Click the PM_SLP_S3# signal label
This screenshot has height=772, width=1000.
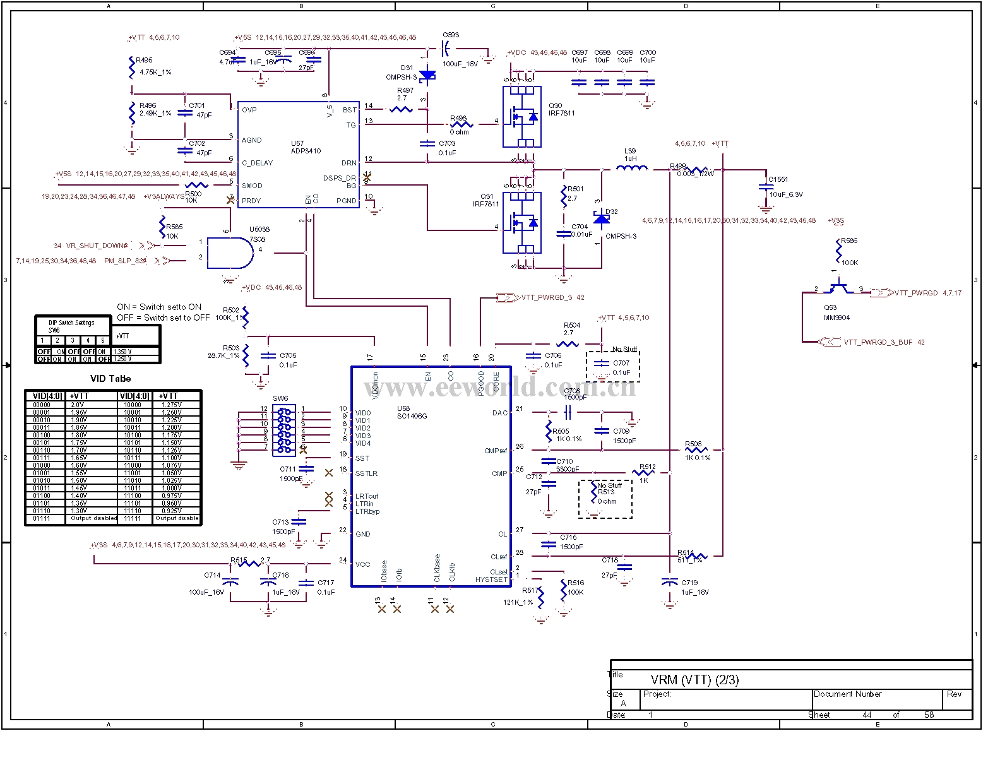point(125,261)
